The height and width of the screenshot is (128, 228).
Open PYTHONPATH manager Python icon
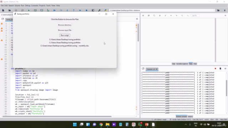(106, 10)
